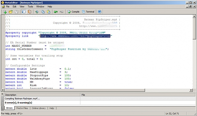197x116 pixels.
Task: Click the blue Help question icon
Action: (100, 12)
